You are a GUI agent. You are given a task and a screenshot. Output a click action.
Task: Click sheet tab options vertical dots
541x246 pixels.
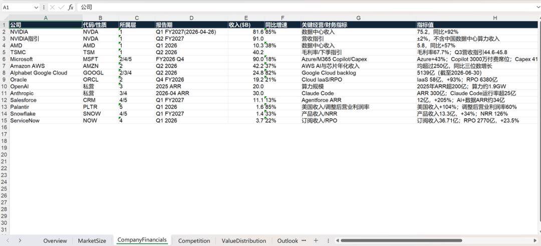tap(328, 240)
